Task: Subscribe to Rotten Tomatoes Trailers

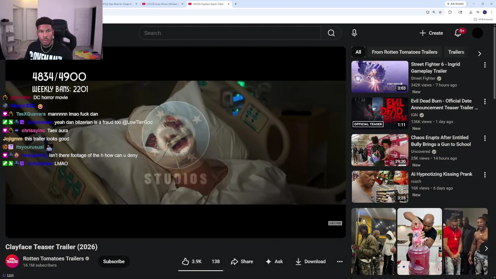Action: (x=114, y=262)
